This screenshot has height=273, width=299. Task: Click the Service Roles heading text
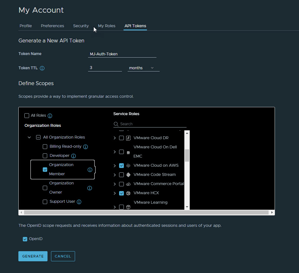[x=126, y=114]
